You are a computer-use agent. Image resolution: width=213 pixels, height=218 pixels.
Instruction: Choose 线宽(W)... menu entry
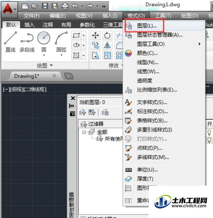tap(164, 71)
